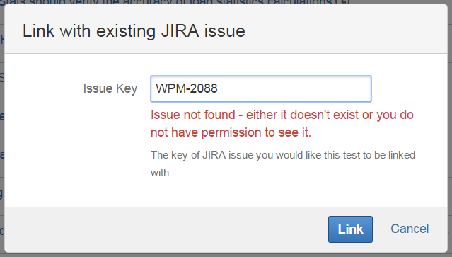This screenshot has height=257, width=452.
Task: Click the 'not have permission to see it.' line
Action: pos(231,132)
